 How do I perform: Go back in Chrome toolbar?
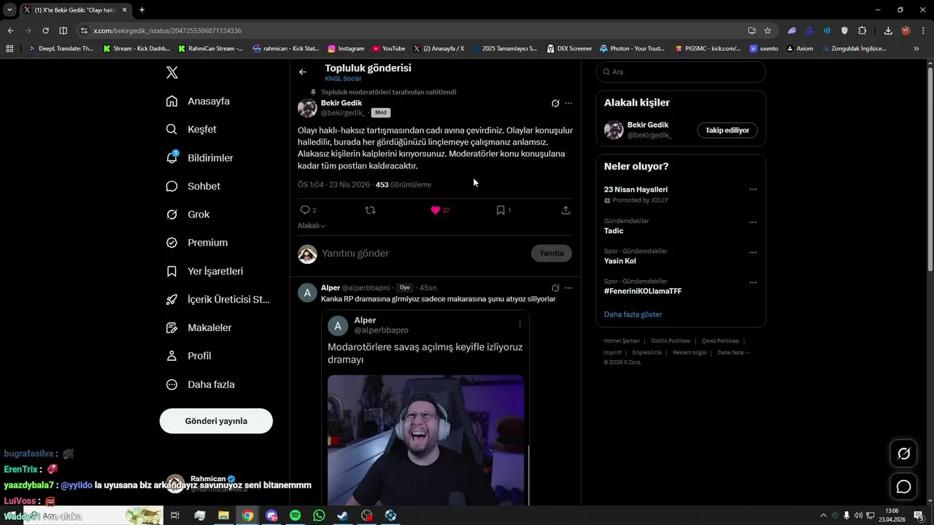10,31
